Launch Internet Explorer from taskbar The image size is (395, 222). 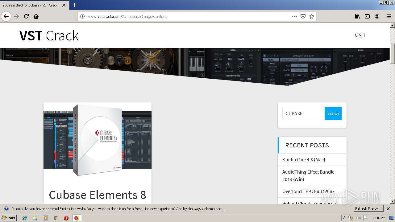25,218
